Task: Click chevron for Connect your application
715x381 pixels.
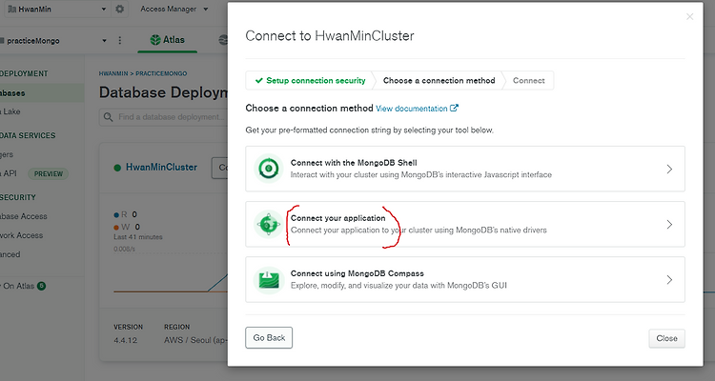Action: click(x=669, y=224)
